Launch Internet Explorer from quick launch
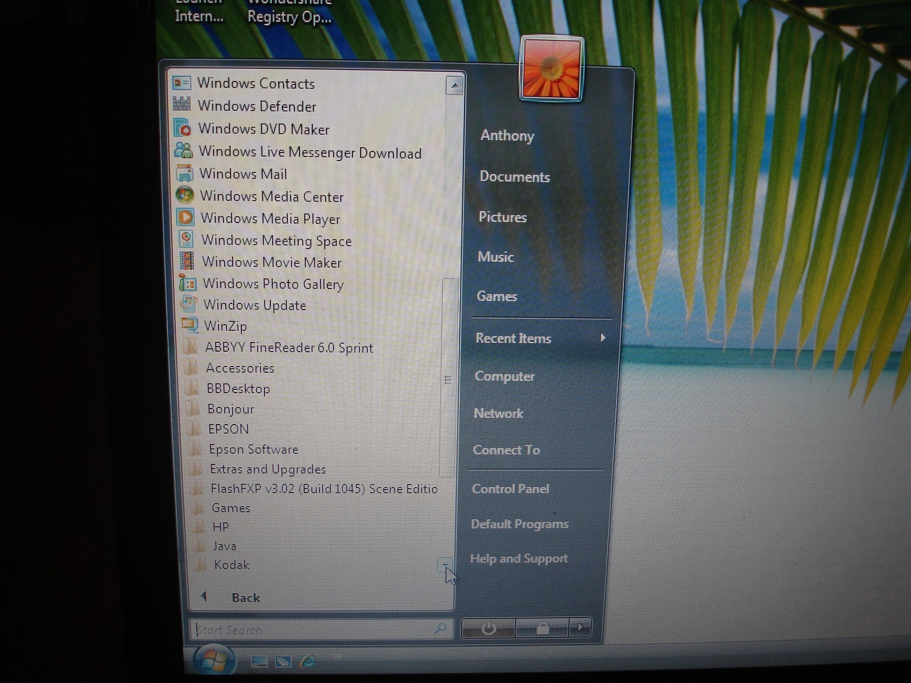The width and height of the screenshot is (911, 683). pos(307,661)
